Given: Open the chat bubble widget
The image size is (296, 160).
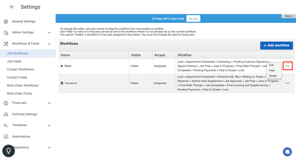Looking at the screenshot, I should (x=287, y=152).
